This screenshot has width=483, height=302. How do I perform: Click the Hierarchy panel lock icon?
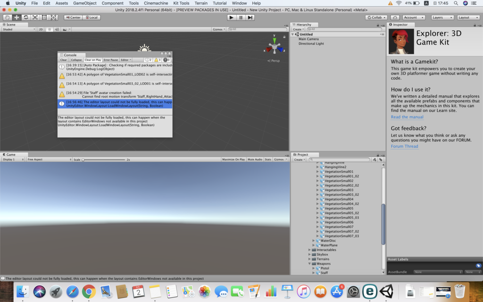[x=378, y=25]
